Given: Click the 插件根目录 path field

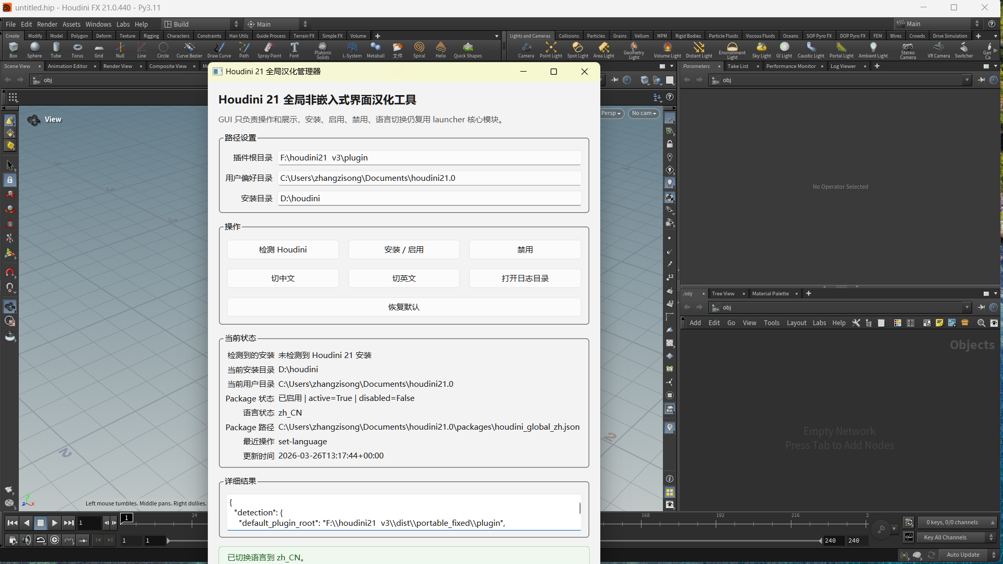Looking at the screenshot, I should tap(429, 158).
